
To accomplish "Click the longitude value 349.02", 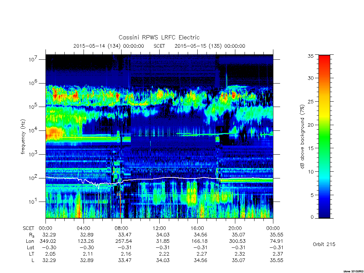I will [48, 241].
